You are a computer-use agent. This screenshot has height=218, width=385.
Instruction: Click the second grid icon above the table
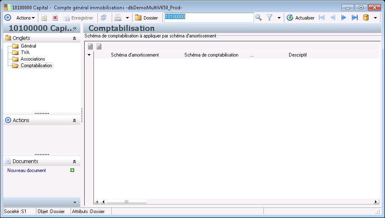pyautogui.click(x=99, y=46)
